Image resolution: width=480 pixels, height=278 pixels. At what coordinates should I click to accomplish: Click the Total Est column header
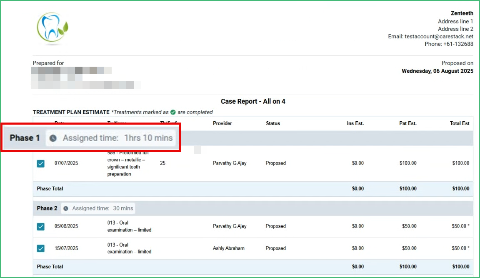coord(460,123)
